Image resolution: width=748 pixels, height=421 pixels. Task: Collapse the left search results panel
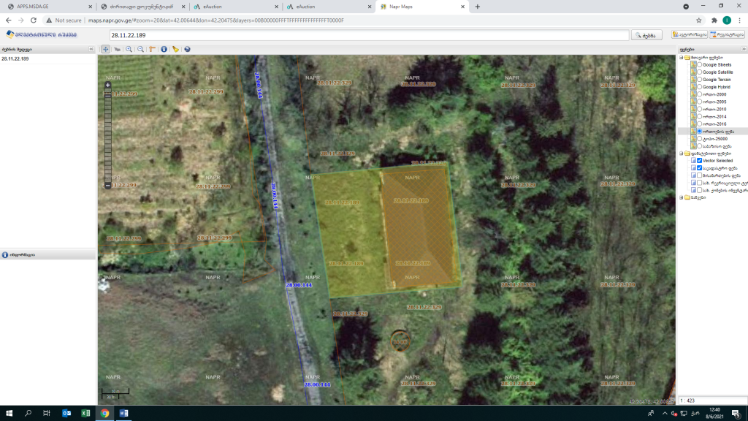pyautogui.click(x=91, y=49)
